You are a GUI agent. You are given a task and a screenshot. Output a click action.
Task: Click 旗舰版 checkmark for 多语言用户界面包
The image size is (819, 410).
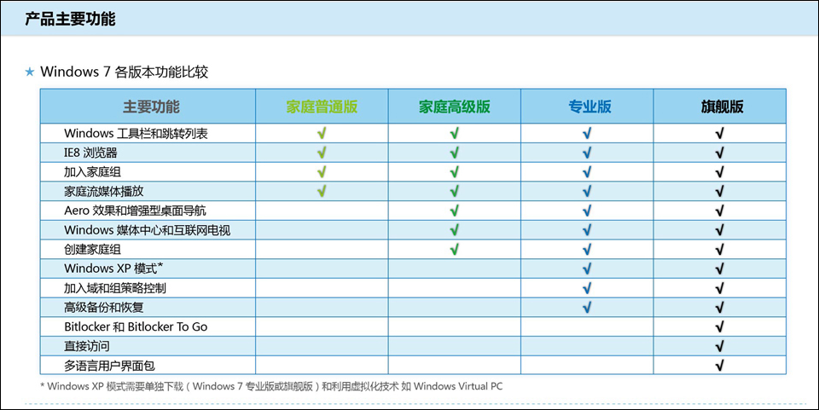720,365
